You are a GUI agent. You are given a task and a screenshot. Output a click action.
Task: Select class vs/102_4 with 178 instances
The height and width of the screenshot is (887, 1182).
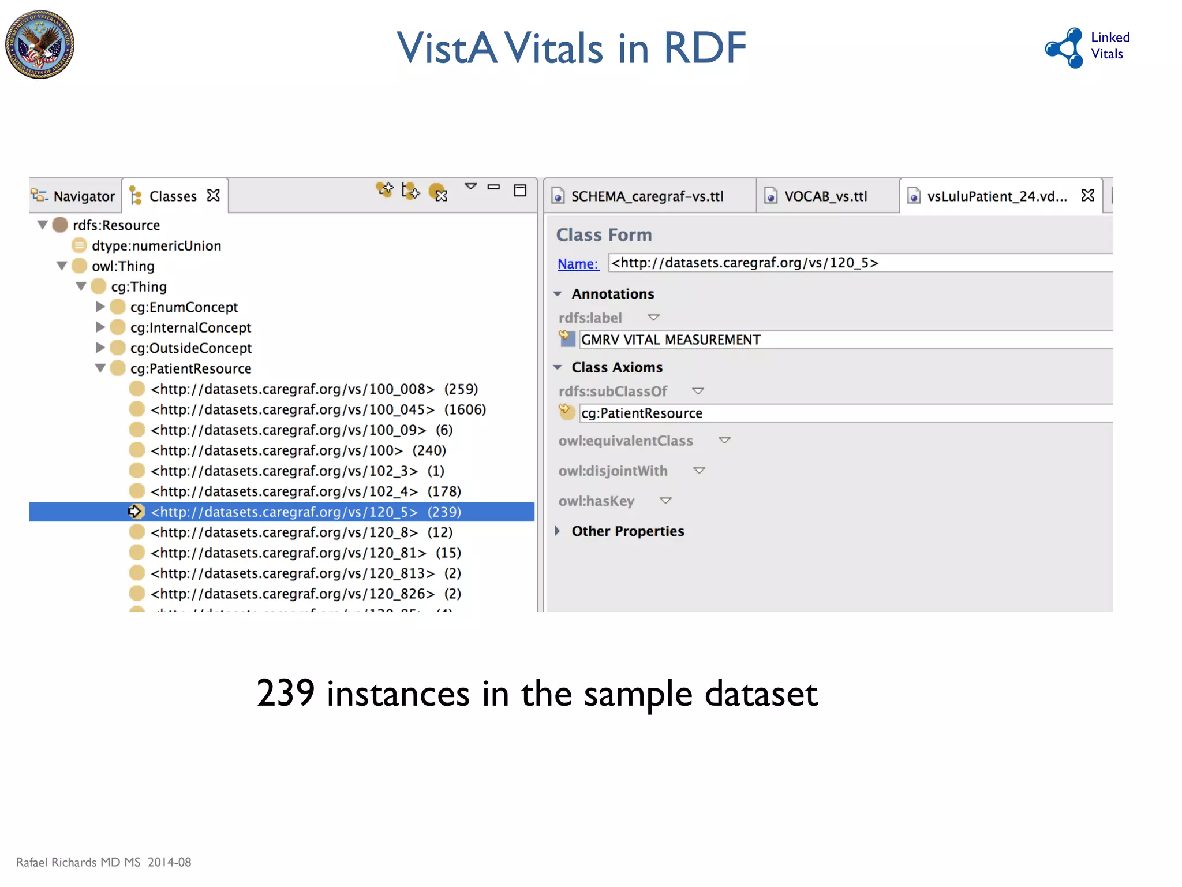[x=306, y=491]
